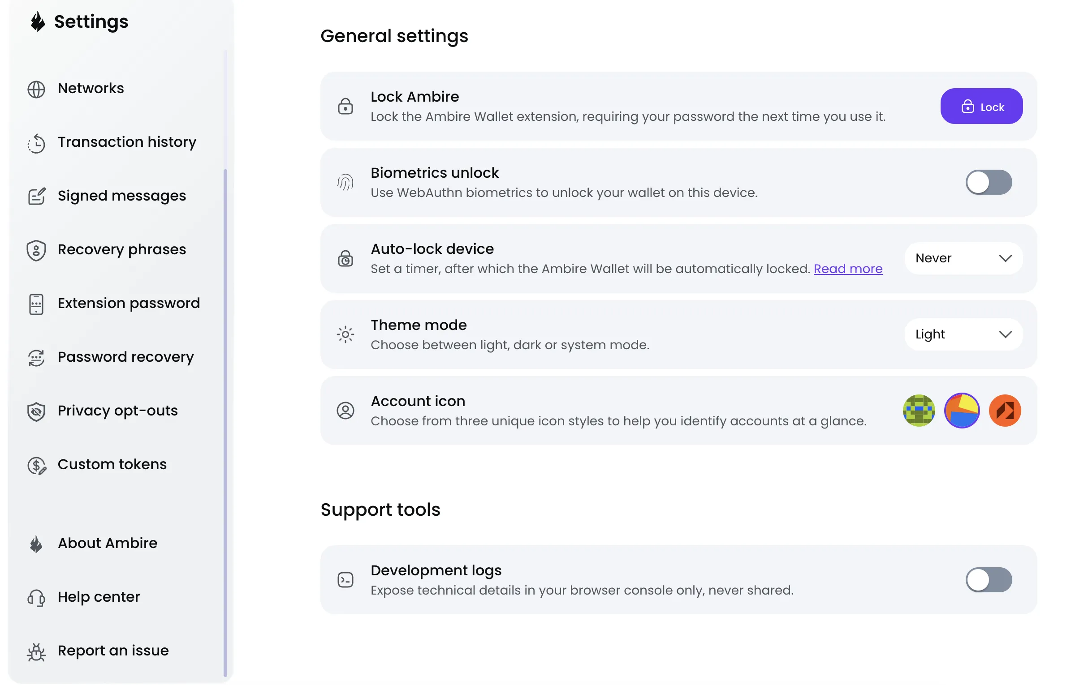Viewport: 1071px width, 685px height.
Task: Click the Custom tokens coin icon
Action: coord(37,466)
